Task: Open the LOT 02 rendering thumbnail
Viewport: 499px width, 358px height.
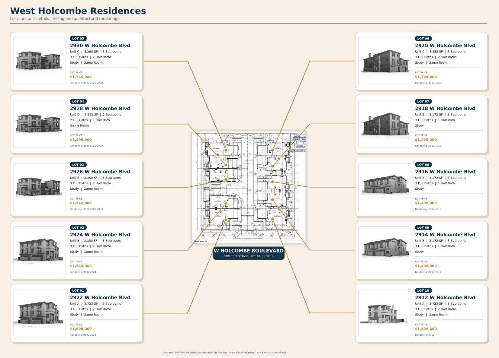Action: coord(40,250)
